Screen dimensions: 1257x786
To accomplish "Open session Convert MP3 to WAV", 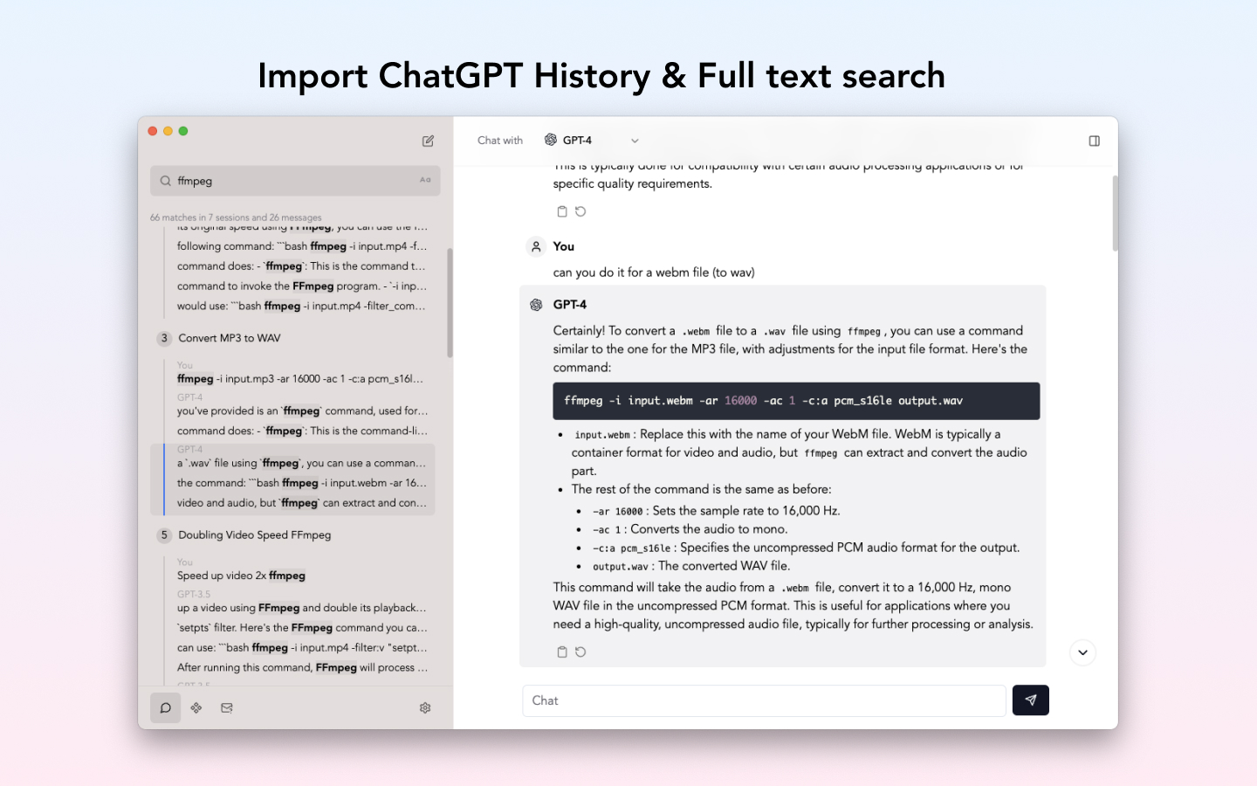I will pyautogui.click(x=230, y=338).
